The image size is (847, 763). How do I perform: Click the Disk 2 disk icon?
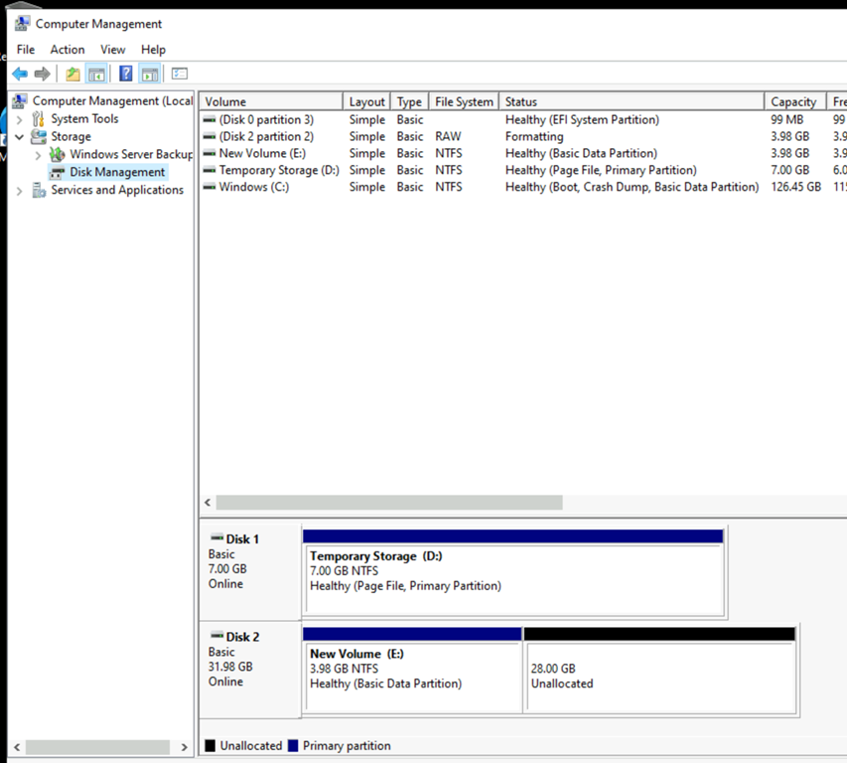216,637
